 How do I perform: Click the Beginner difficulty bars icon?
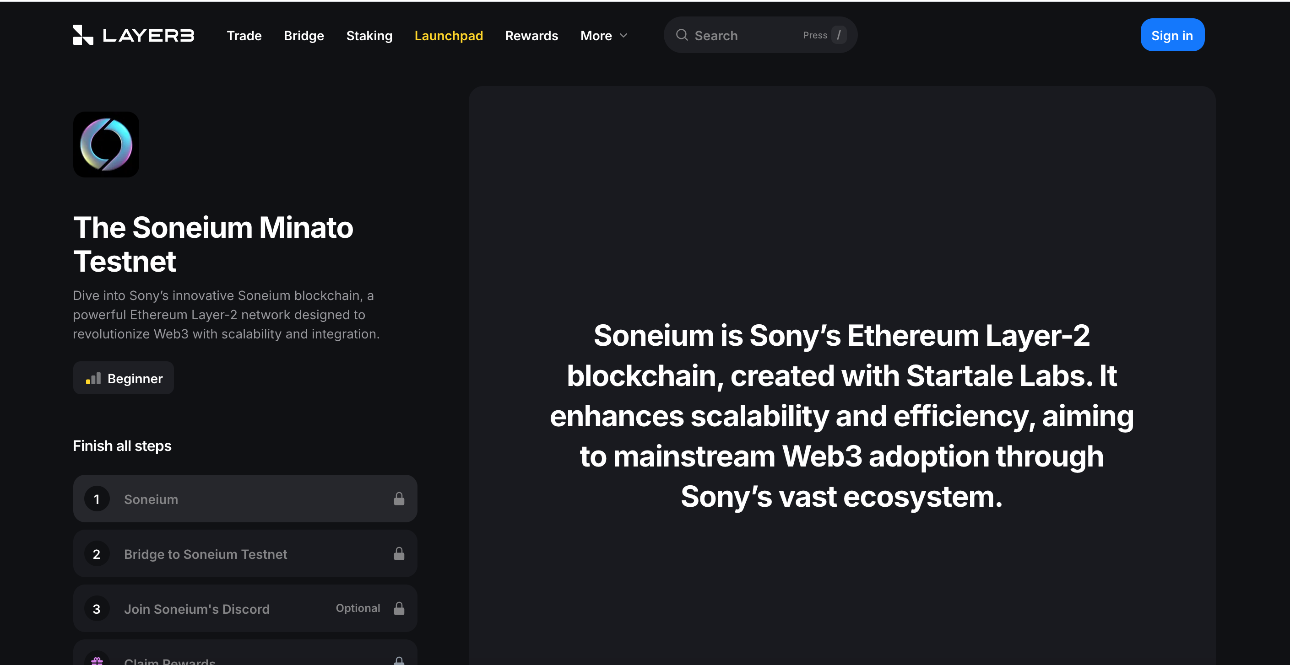tap(93, 379)
